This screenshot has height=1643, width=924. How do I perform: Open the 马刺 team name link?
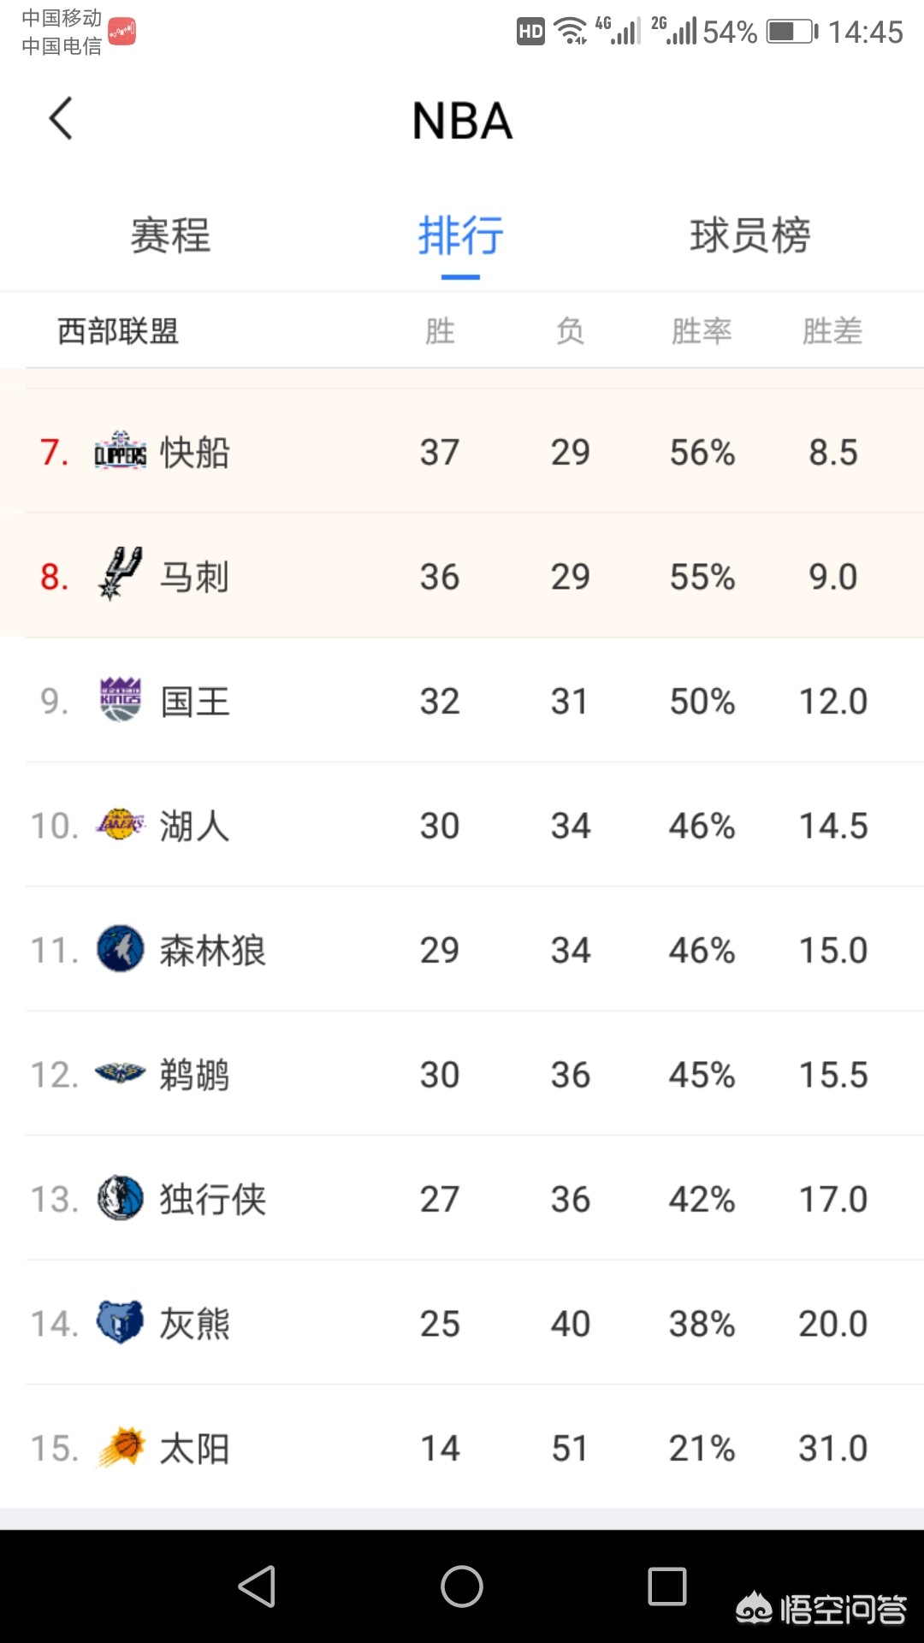(x=195, y=577)
